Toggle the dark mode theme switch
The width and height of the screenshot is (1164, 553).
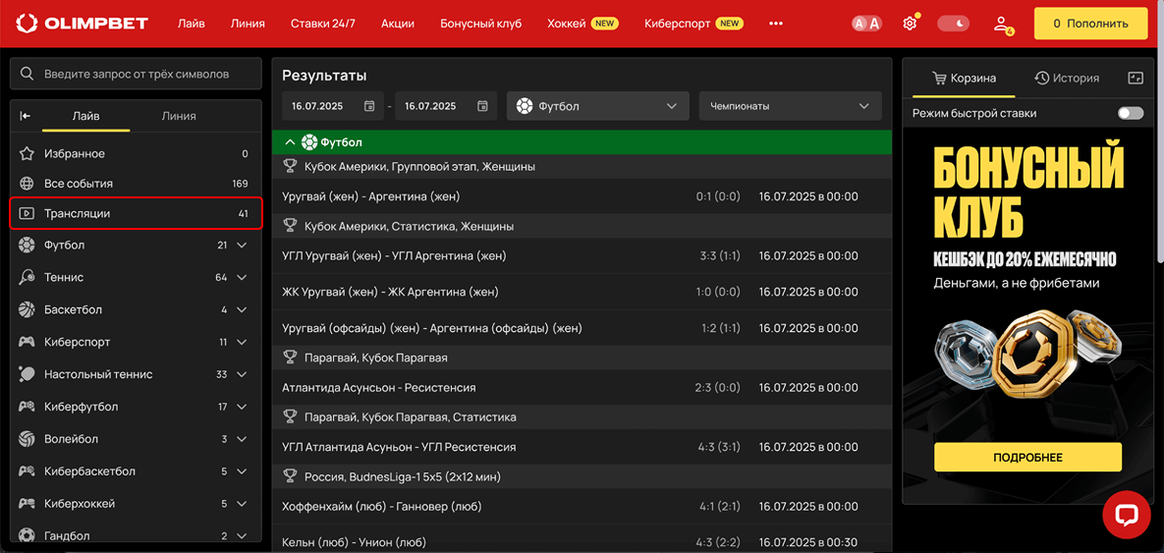(x=953, y=24)
